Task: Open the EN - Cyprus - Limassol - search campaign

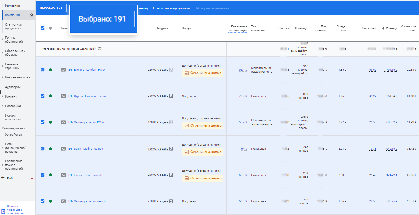Action: [x=88, y=96]
